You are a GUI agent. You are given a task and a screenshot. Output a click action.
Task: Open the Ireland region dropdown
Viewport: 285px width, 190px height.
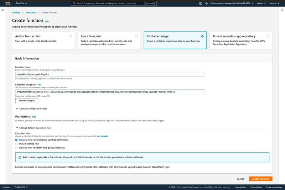point(261,3)
